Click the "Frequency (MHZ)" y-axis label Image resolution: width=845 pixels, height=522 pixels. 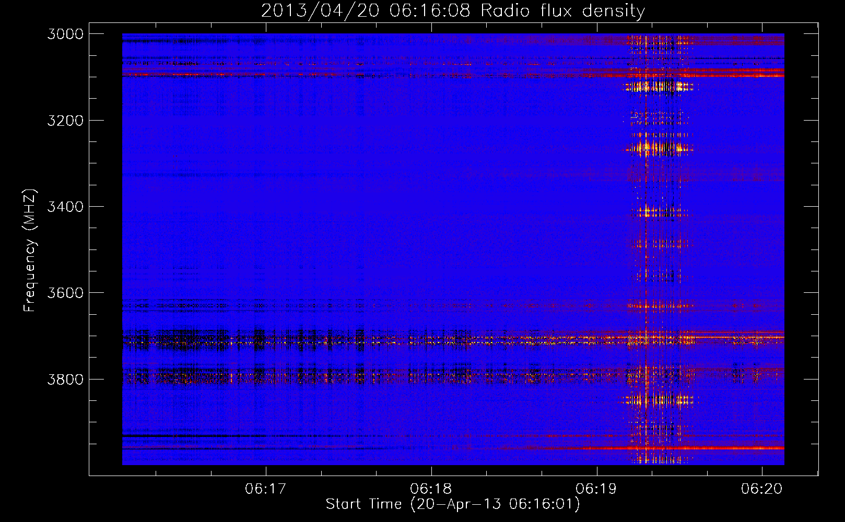(30, 251)
